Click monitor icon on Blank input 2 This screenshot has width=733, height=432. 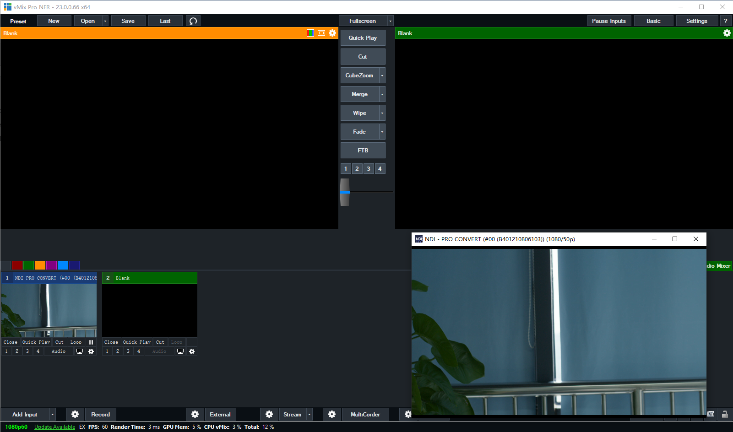click(180, 351)
